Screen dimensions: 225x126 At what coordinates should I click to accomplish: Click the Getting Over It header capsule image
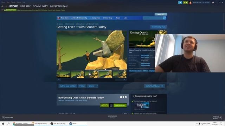tap(142, 39)
